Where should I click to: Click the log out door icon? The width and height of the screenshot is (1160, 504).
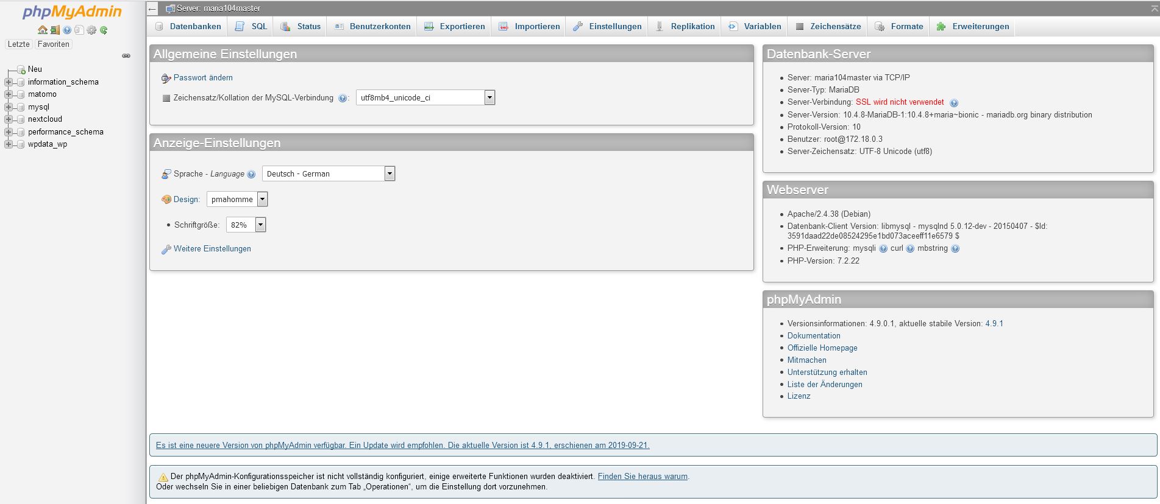(55, 30)
